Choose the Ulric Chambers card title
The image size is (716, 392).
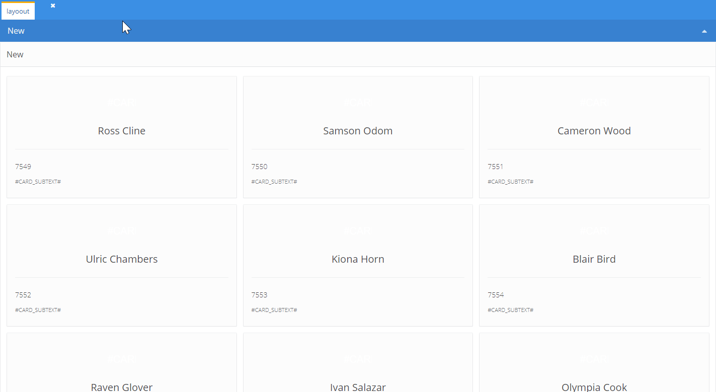[x=122, y=259]
